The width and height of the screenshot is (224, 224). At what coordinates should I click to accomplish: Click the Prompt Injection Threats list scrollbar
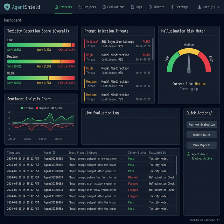(x=153, y=49)
